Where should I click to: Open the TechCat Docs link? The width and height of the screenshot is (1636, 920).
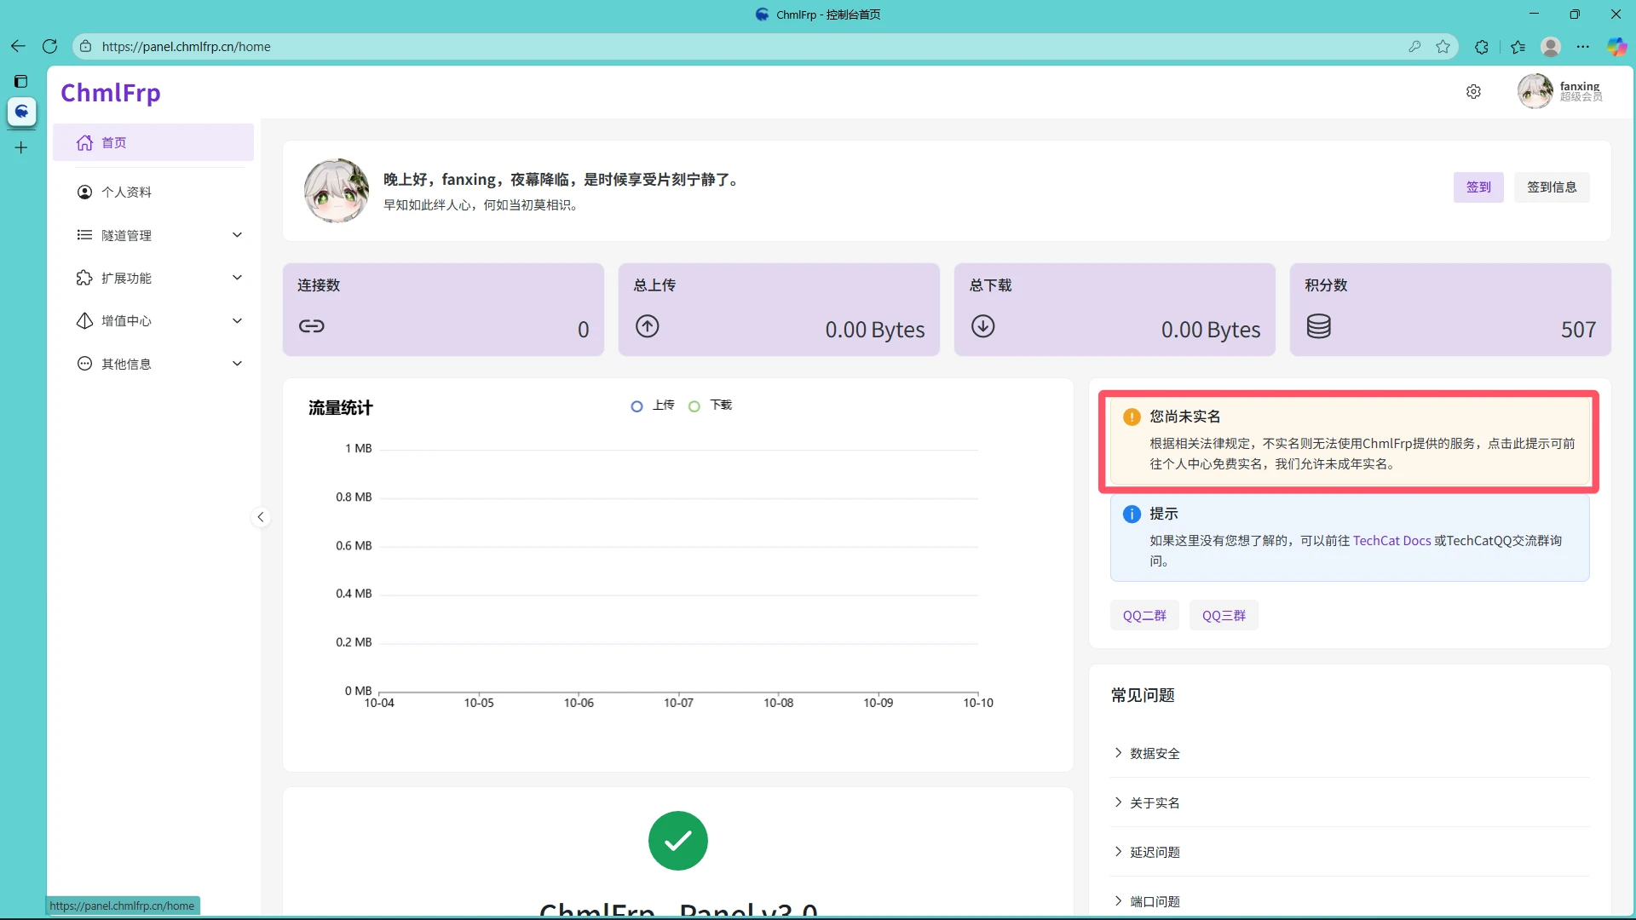point(1392,540)
